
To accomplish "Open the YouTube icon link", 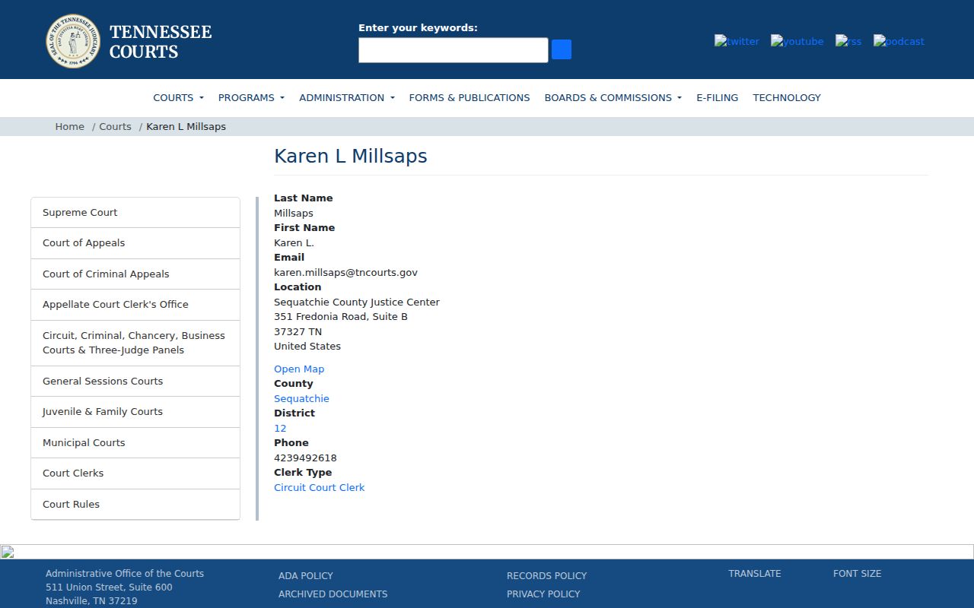I will point(797,41).
